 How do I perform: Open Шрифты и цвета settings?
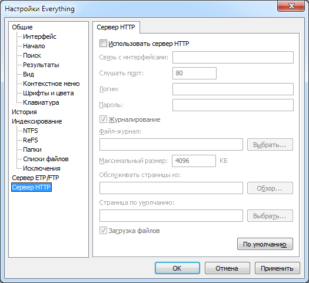tap(48, 93)
